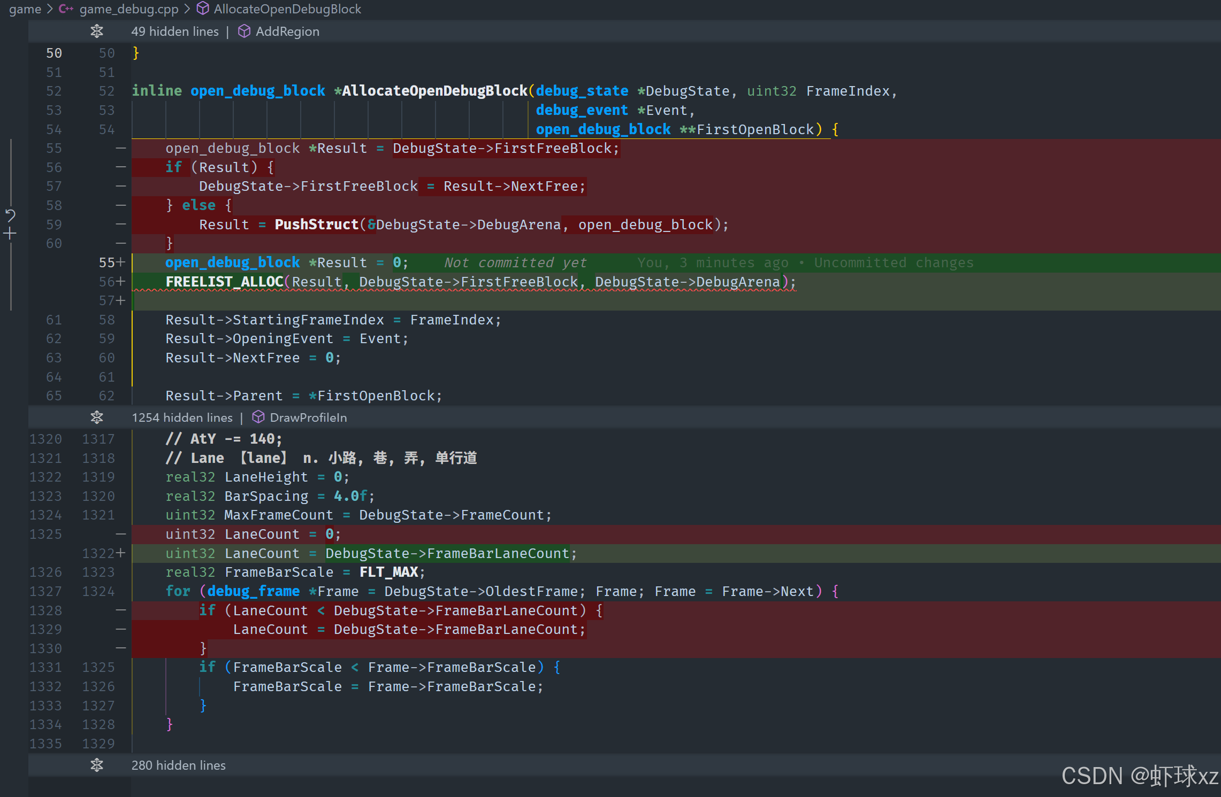Open the 'game' folder breadcrumb
Viewport: 1221px width, 797px height.
25,9
